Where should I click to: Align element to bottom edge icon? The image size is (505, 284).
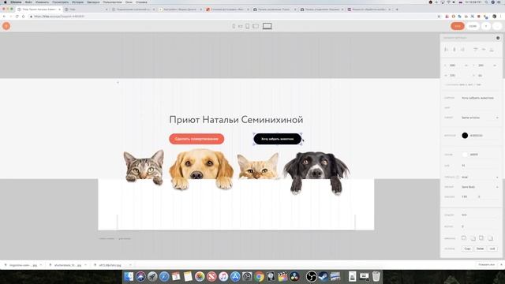(492, 50)
